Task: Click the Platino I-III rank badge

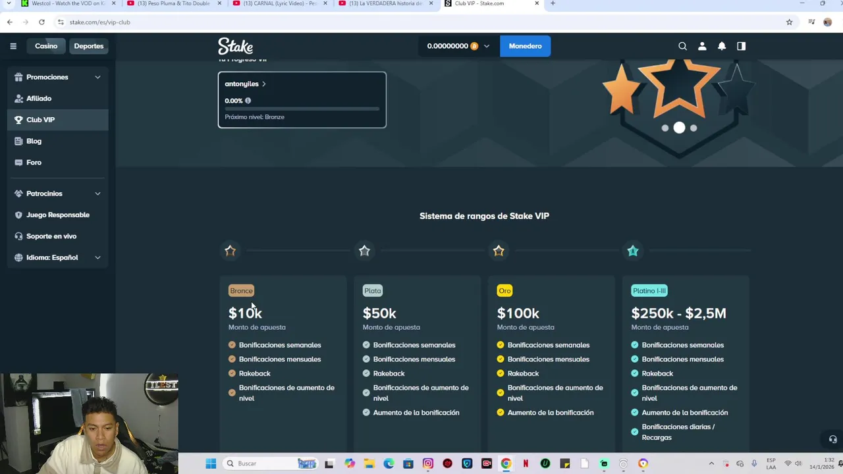Action: (649, 291)
